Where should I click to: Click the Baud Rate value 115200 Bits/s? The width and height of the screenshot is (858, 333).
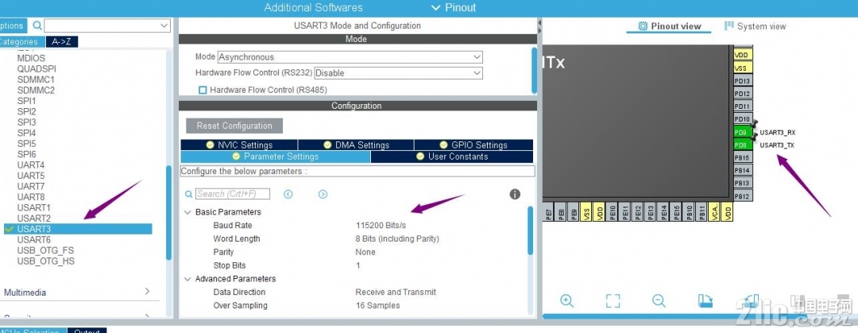[x=381, y=225]
